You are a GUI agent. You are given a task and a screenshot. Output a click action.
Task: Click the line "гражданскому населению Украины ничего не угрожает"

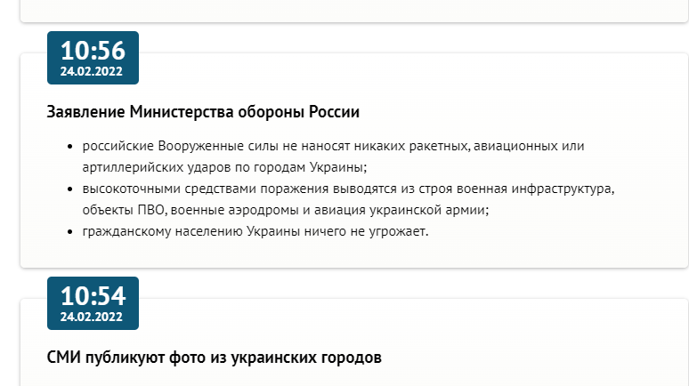[255, 232]
